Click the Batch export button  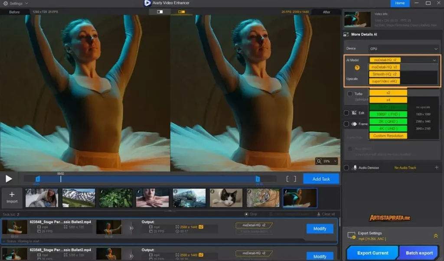pyautogui.click(x=418, y=252)
